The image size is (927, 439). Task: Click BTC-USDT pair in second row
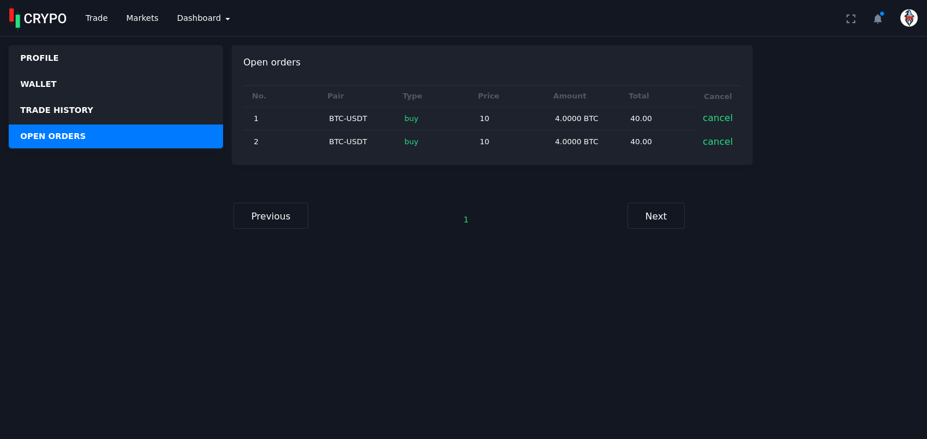(x=348, y=142)
